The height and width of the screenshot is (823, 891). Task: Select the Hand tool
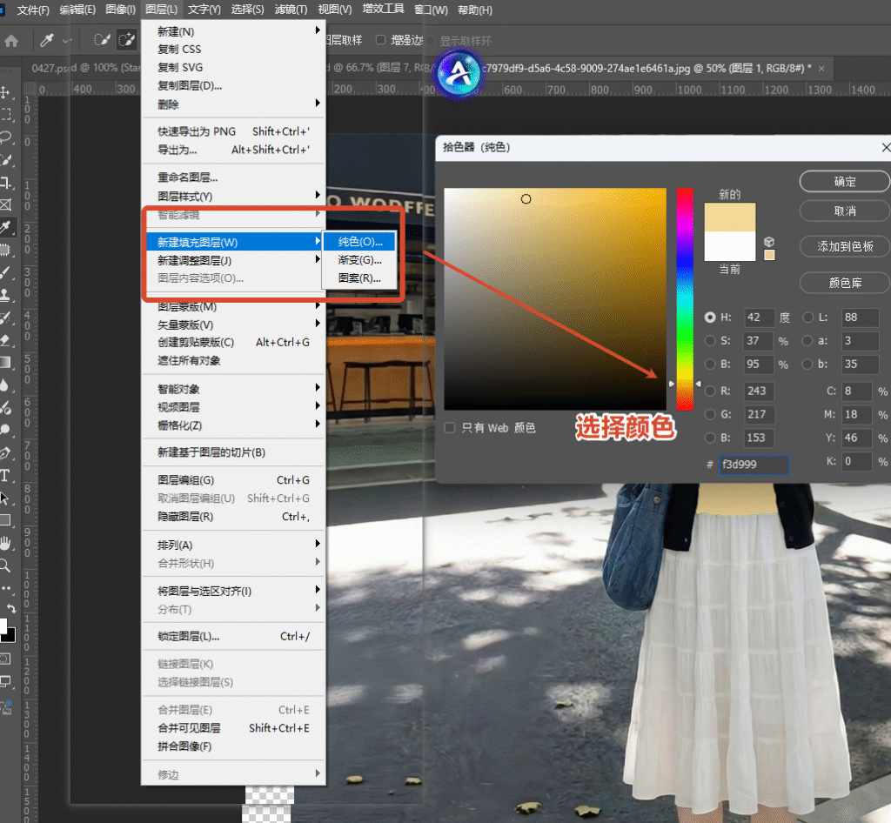(10, 542)
